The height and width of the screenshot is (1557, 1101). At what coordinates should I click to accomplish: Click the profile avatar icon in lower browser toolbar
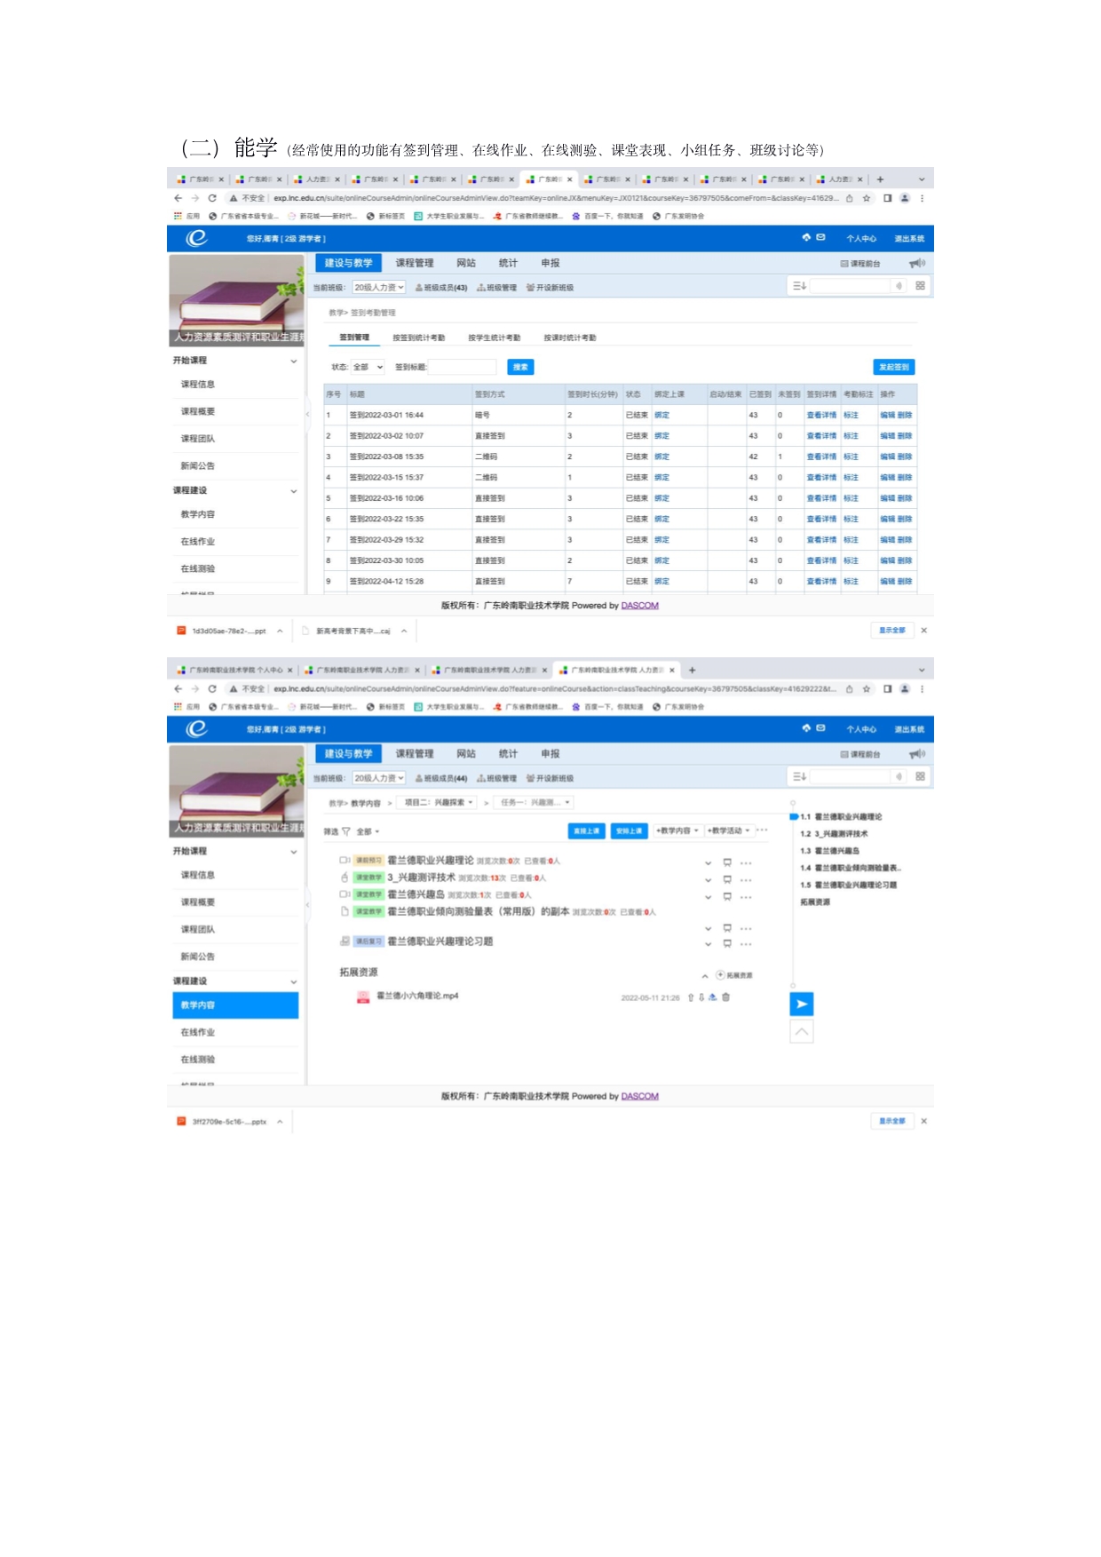(905, 688)
